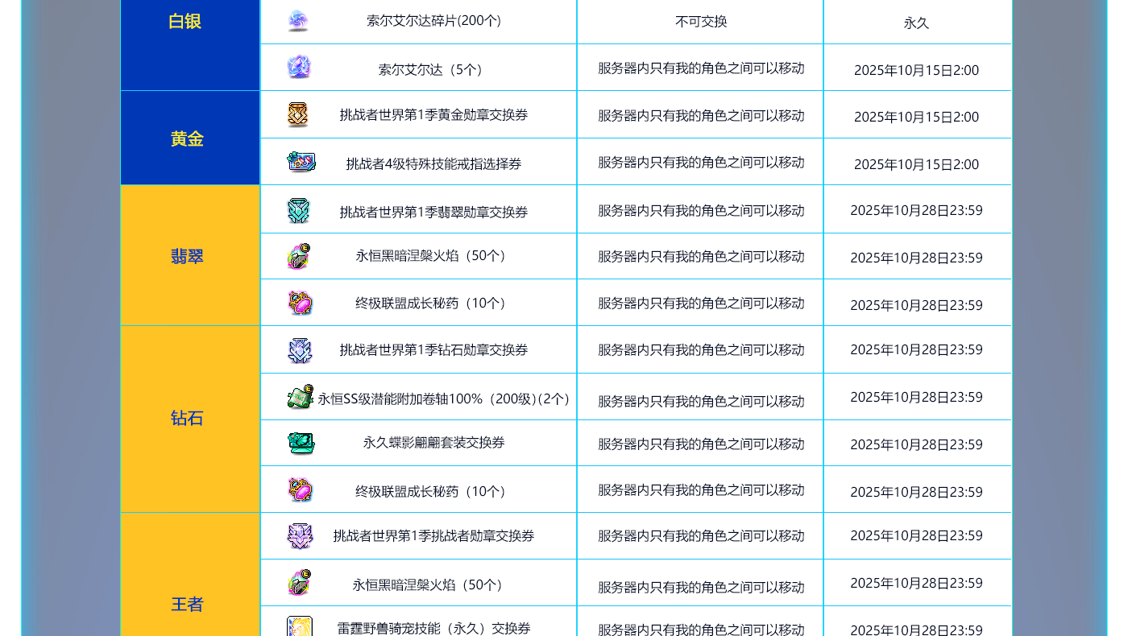
Task: Click the 永久 expiry cell
Action: (x=917, y=21)
